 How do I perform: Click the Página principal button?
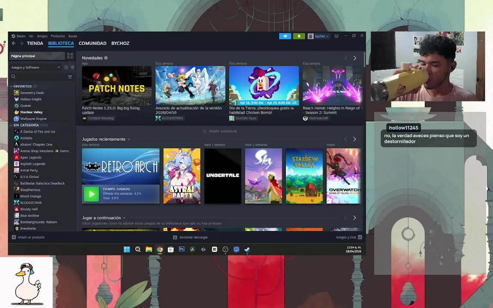click(37, 56)
